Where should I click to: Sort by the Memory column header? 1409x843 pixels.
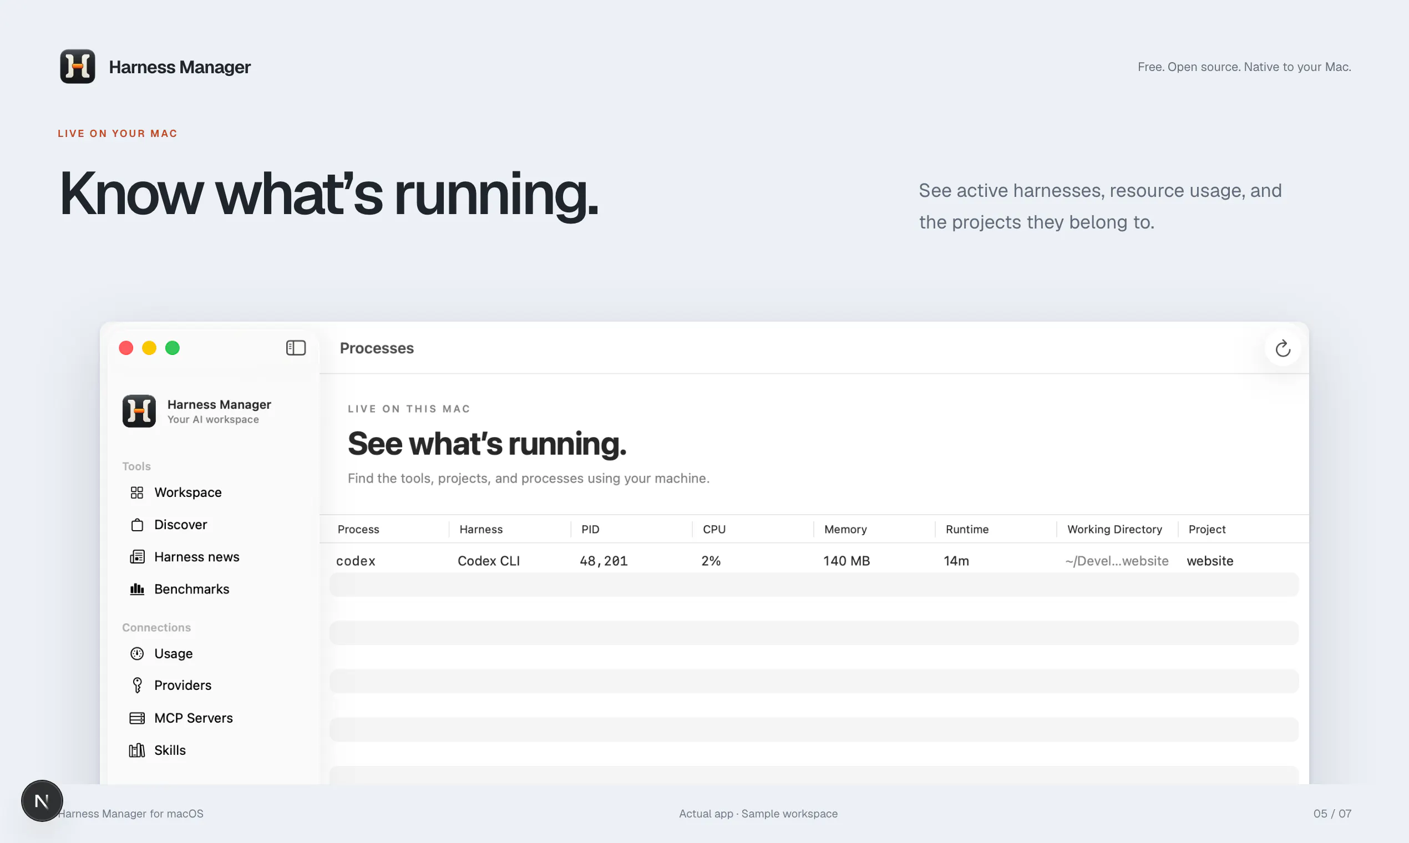pos(845,530)
